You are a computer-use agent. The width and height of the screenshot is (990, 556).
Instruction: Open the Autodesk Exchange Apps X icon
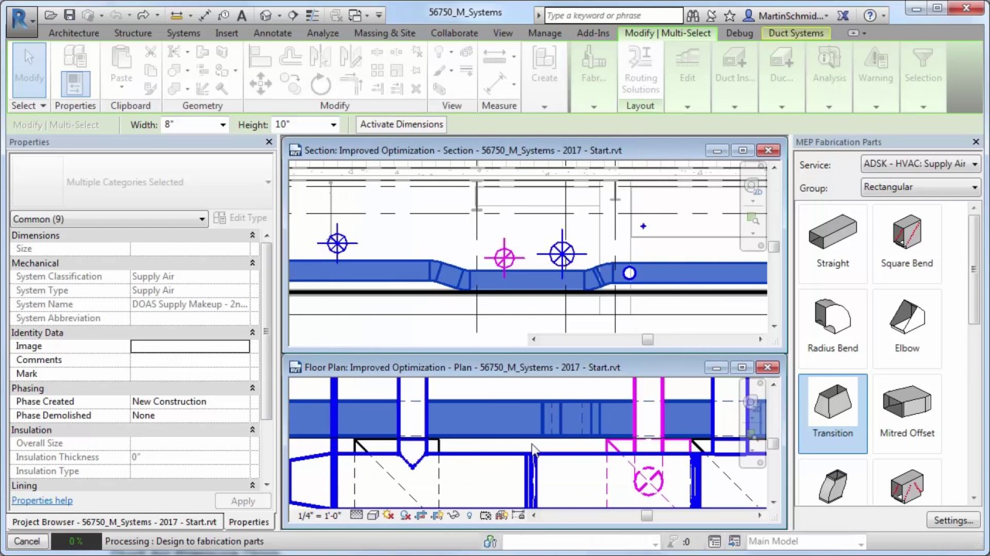point(843,15)
